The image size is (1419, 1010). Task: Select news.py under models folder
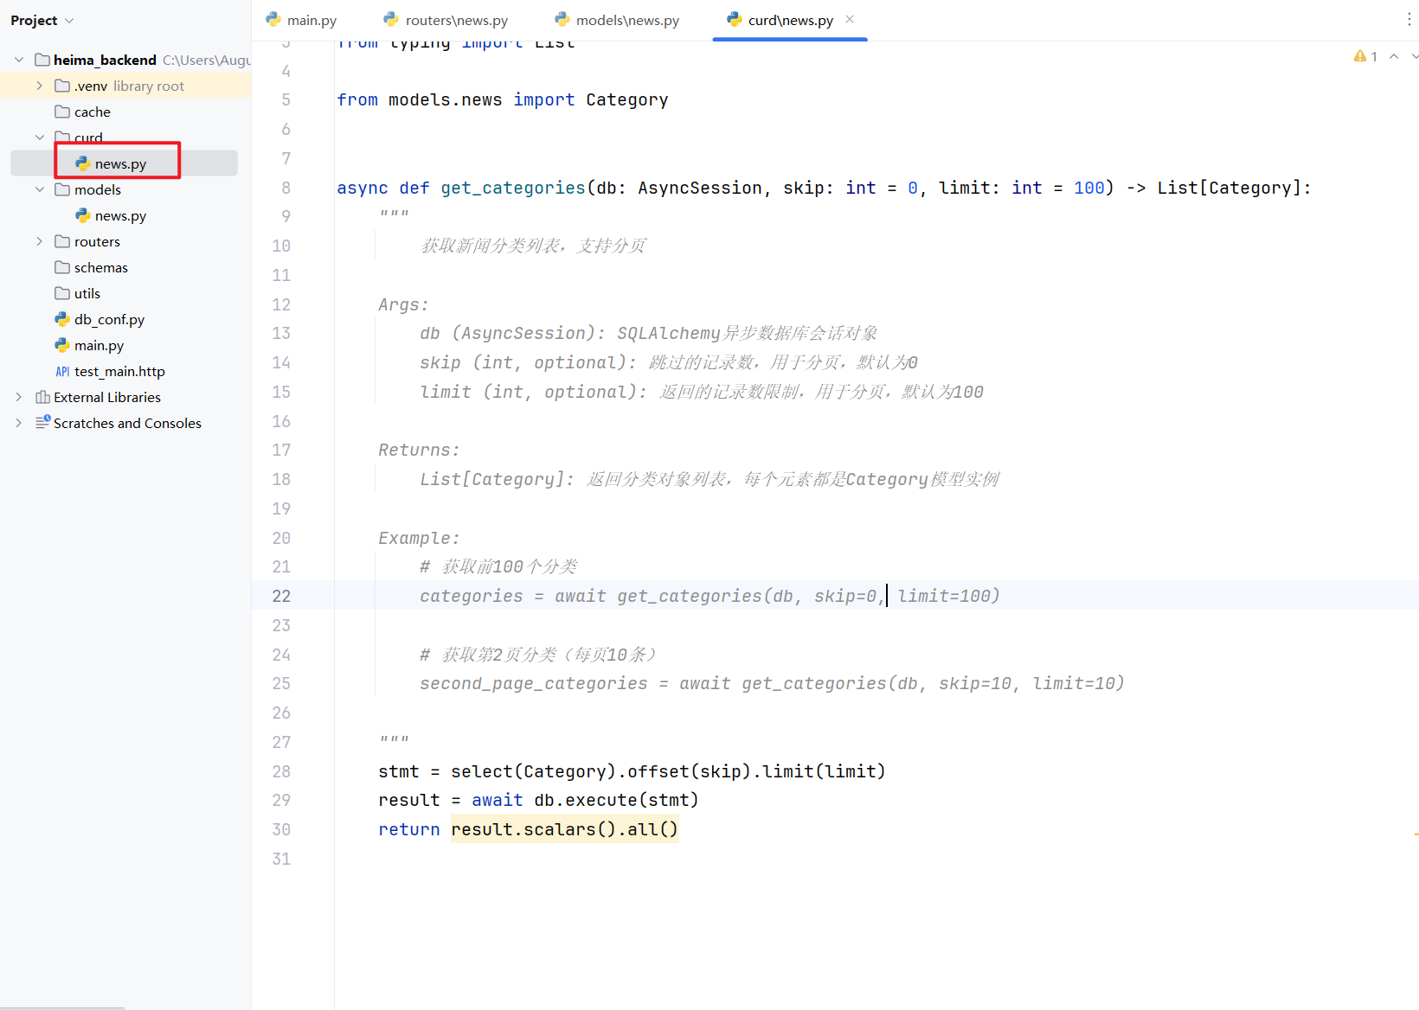[x=120, y=215]
